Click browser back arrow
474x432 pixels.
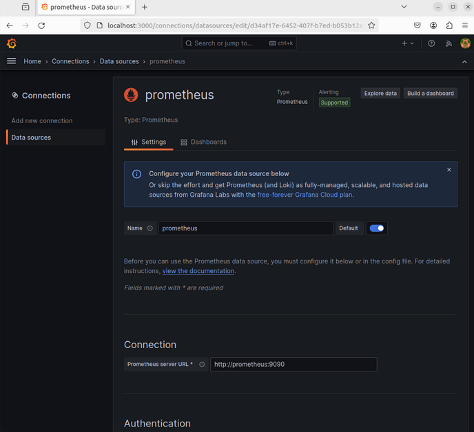click(x=10, y=25)
